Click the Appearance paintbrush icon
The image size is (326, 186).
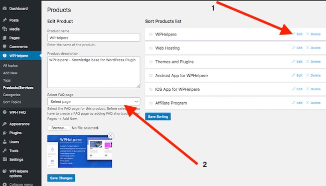click(x=5, y=124)
